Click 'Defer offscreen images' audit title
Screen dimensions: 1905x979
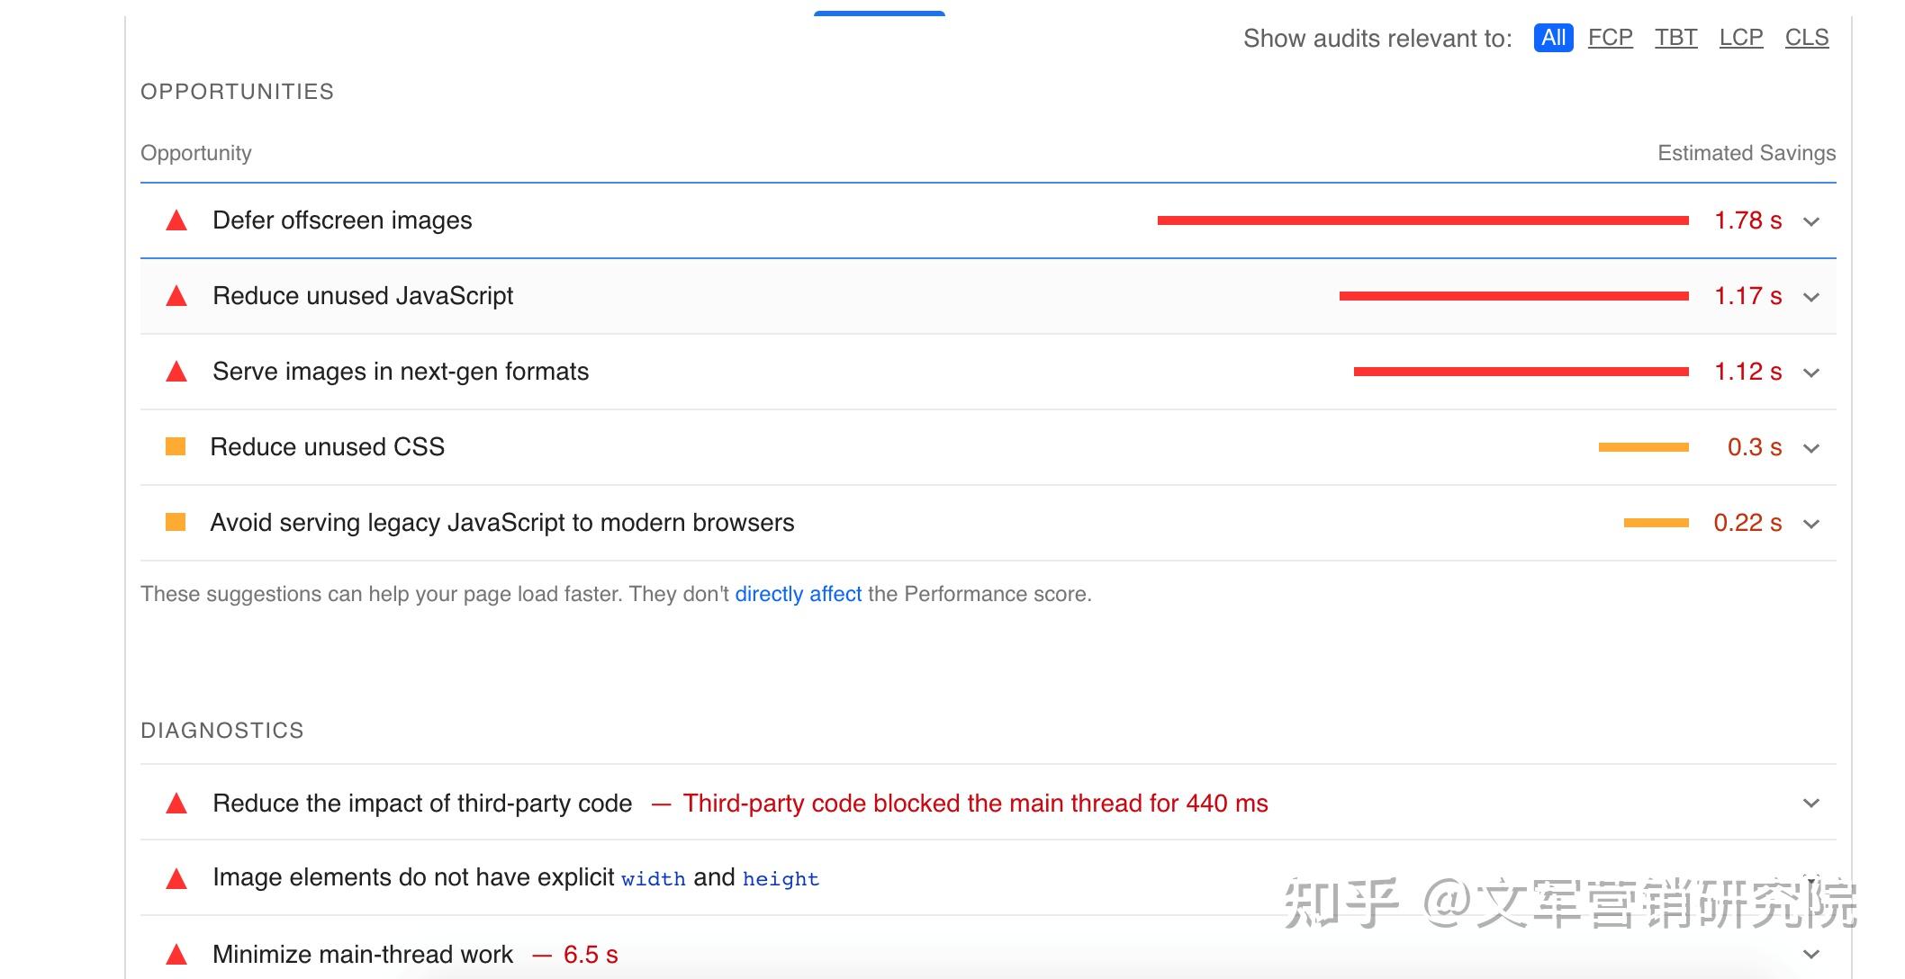(342, 220)
